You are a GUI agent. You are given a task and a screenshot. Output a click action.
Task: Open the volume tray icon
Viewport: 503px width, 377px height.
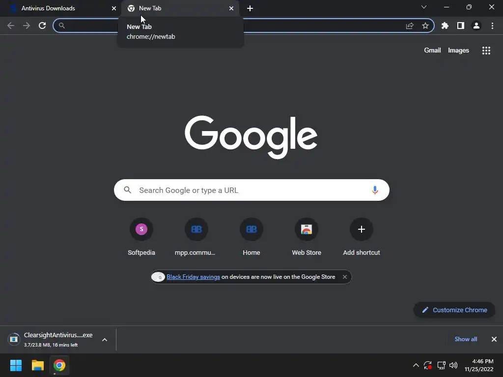pyautogui.click(x=453, y=365)
